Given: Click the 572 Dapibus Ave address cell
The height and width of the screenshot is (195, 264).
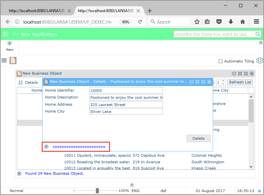Looking at the screenshot, I should point(148,155).
